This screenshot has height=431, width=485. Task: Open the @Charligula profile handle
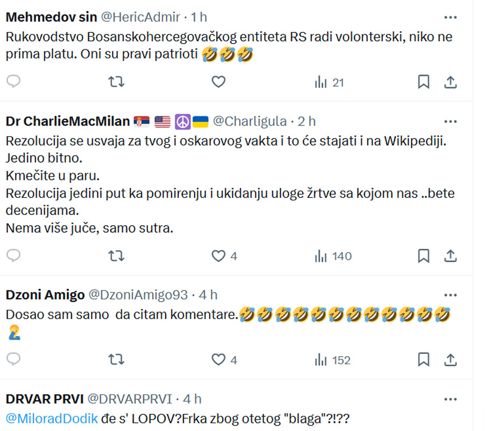pos(250,121)
